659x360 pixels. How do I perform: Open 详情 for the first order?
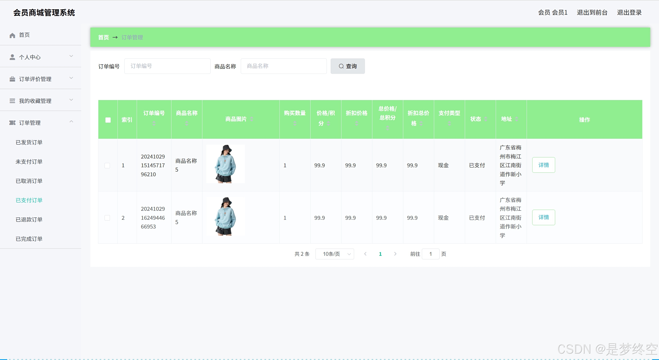543,165
